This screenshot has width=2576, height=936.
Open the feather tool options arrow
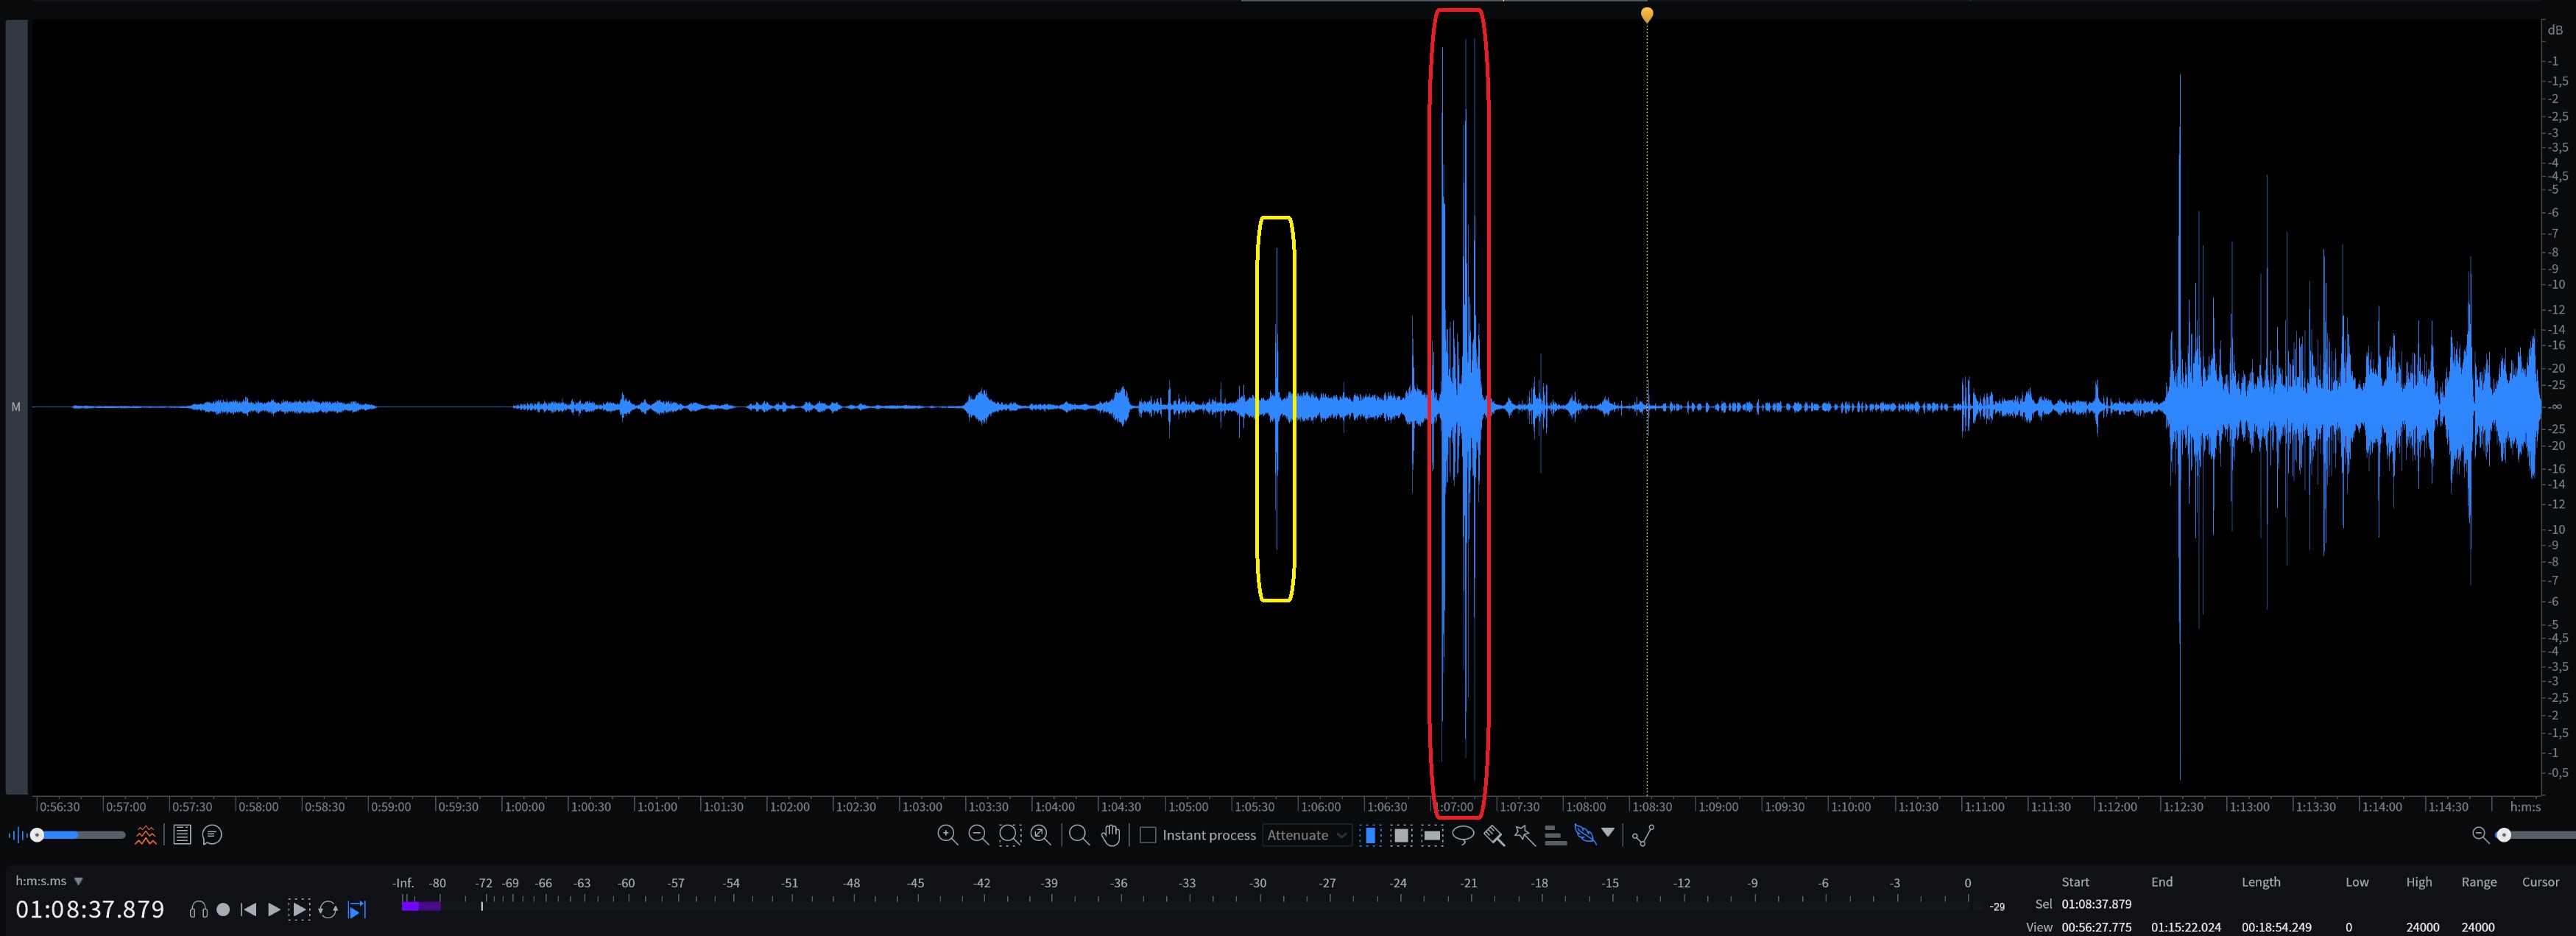pos(1608,832)
